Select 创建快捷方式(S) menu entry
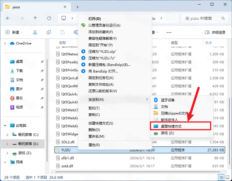 [115, 123]
